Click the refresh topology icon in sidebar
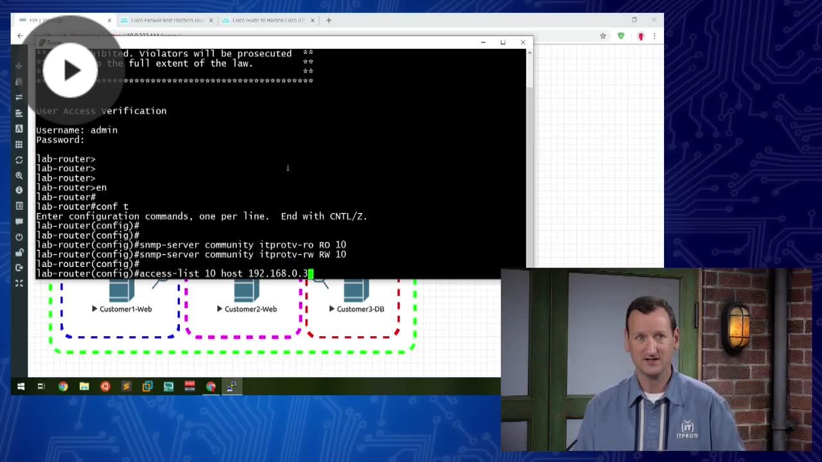Image resolution: width=822 pixels, height=462 pixels. pos(19,160)
